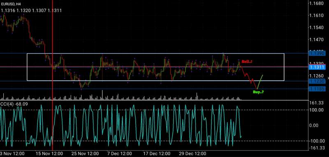Click the CCI(4) indicator label
The height and width of the screenshot is (157, 329).
[14, 104]
